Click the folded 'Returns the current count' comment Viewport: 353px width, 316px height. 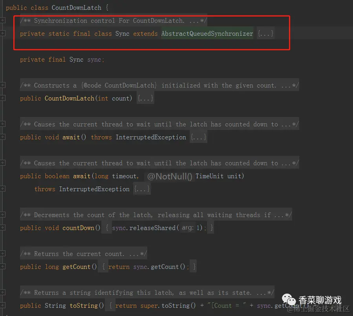pyautogui.click(x=84, y=254)
